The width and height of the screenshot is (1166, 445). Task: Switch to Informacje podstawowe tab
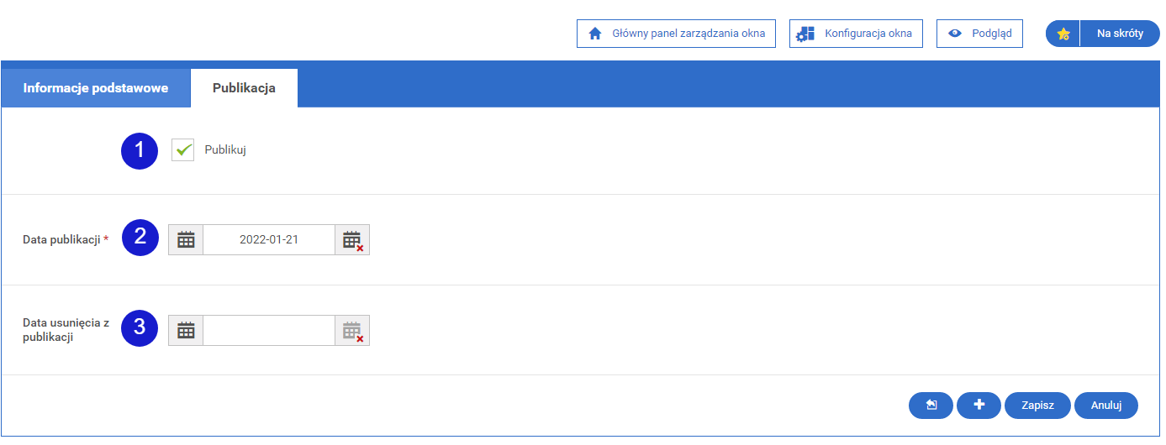pos(96,87)
